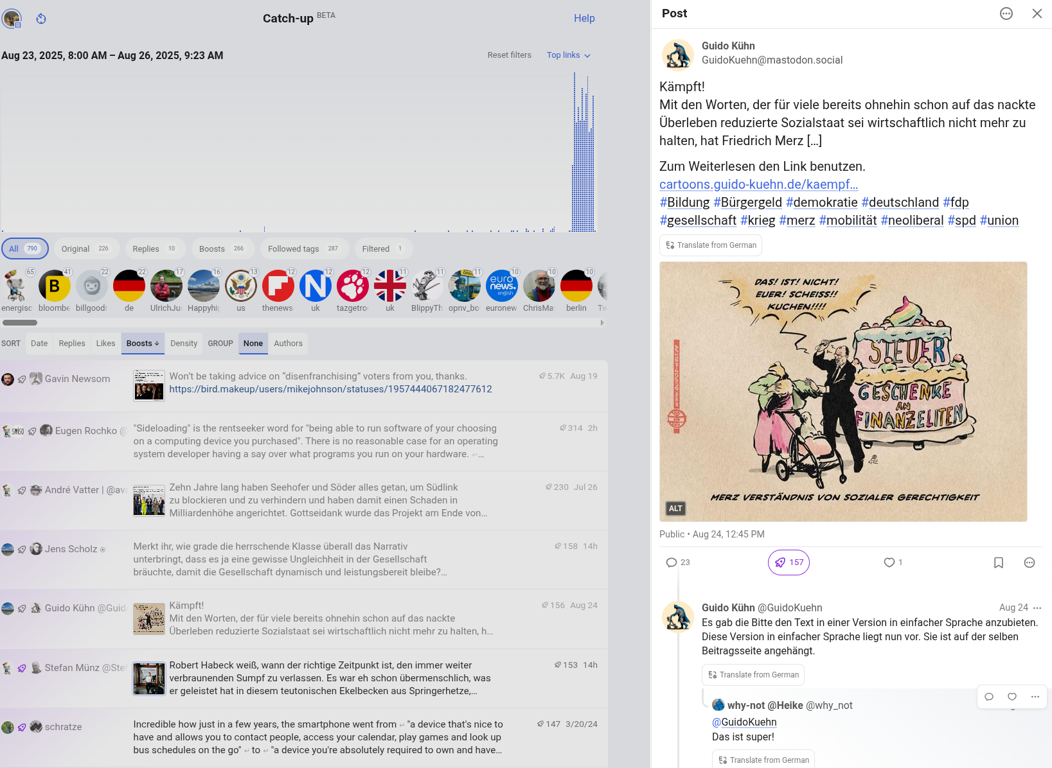Viewport: 1052px width, 768px height.
Task: Filter by bloomberg avatar
Action: pyautogui.click(x=55, y=286)
